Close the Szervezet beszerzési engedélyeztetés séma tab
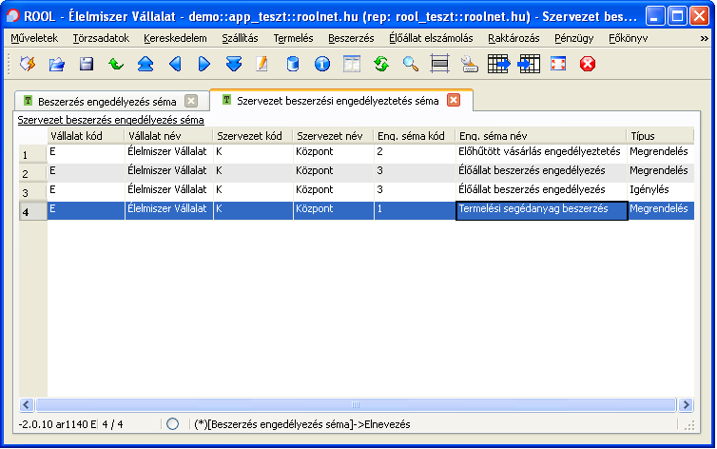This screenshot has width=717, height=449. coord(453,100)
